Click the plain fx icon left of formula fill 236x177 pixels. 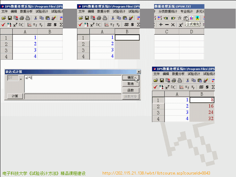click(179, 18)
